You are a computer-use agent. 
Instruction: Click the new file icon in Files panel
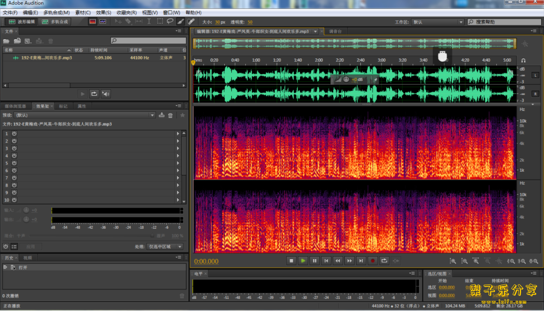click(28, 41)
